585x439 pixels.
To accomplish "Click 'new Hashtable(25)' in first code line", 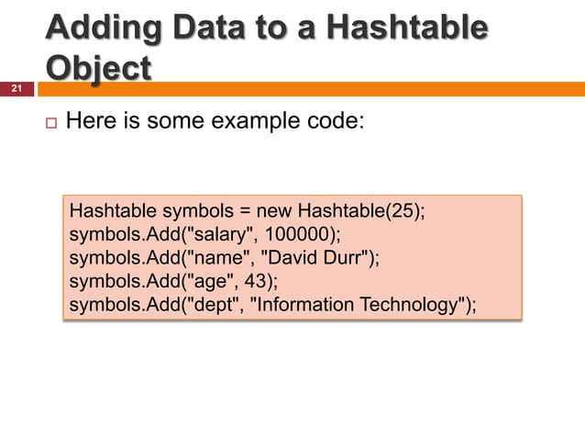I will [338, 210].
